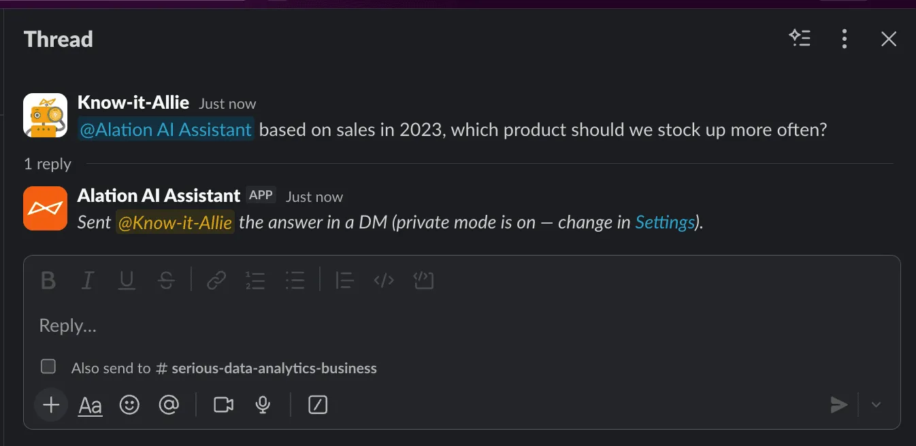Open thread filter options via the sparkle icon
The image size is (916, 446).
pyautogui.click(x=800, y=38)
